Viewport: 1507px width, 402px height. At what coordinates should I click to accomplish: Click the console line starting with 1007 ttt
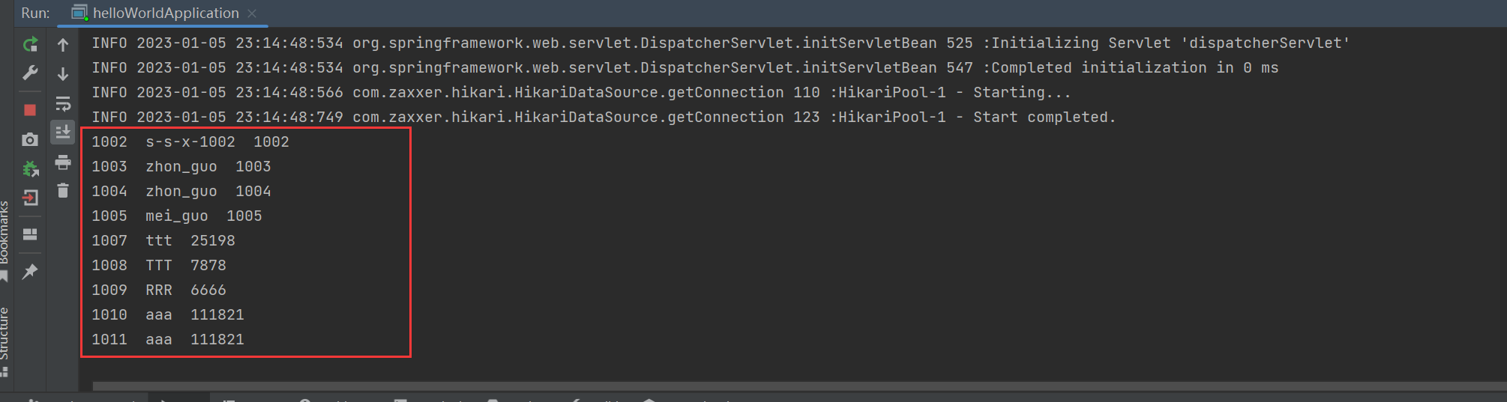(x=163, y=240)
